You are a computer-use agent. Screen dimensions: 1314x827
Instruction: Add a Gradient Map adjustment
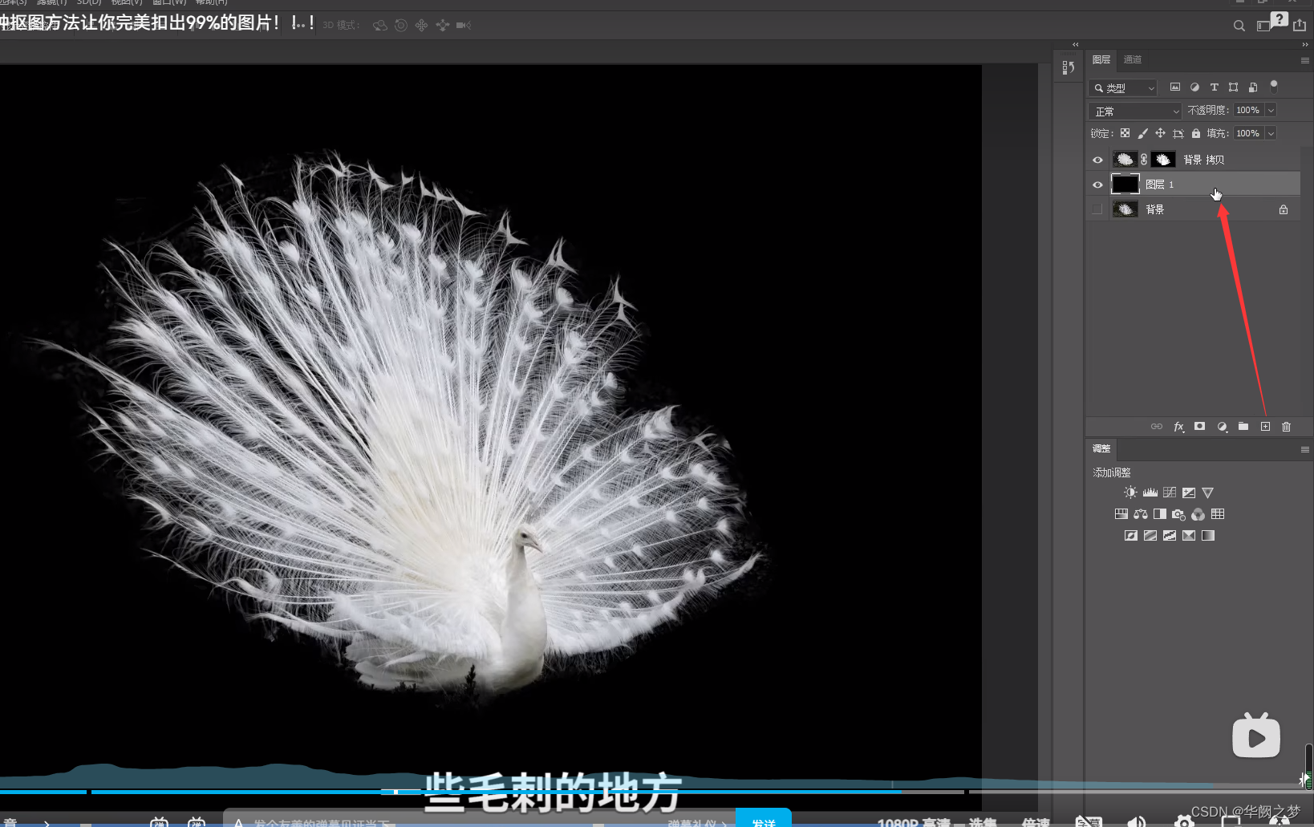1207,536
